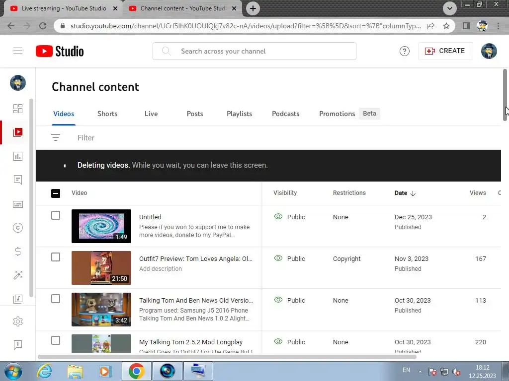Screen dimensions: 509x381
Task: Reload the page
Action: (x=43, y=26)
